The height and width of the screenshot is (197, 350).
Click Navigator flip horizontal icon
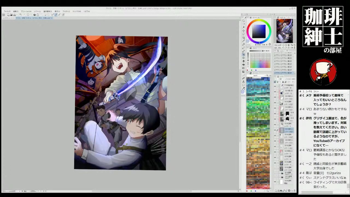pyautogui.click(x=292, y=47)
